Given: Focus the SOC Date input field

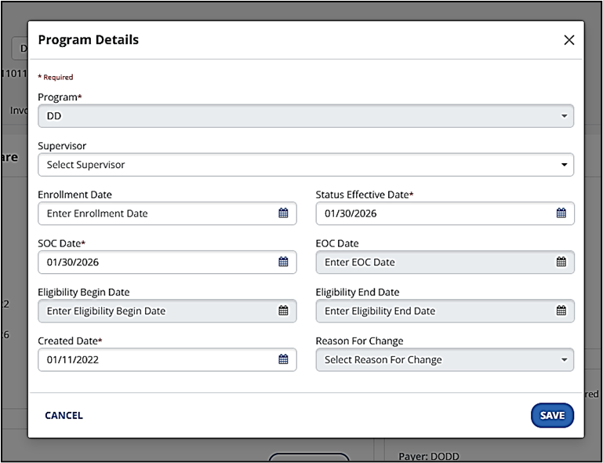Looking at the screenshot, I should [x=157, y=262].
